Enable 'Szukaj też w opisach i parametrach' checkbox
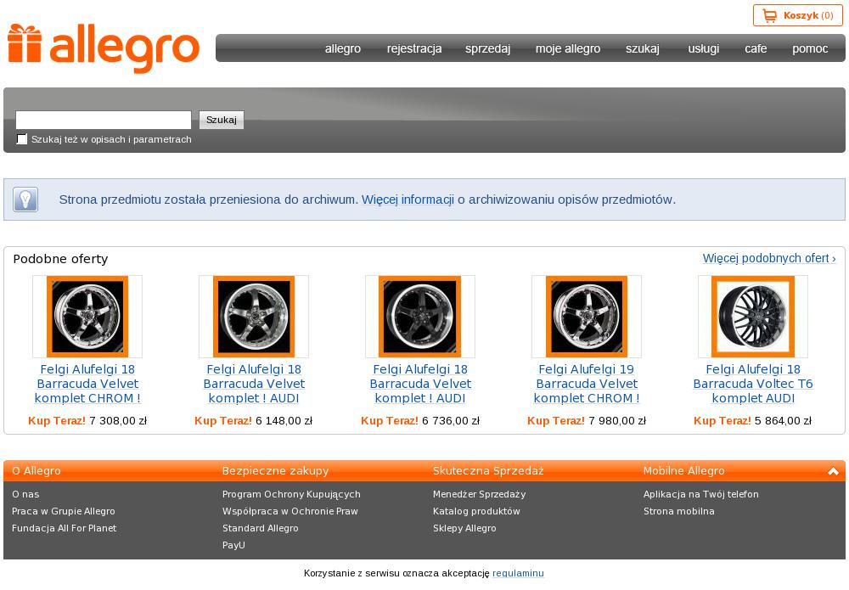Viewport: 849px width, 590px height. coord(22,139)
